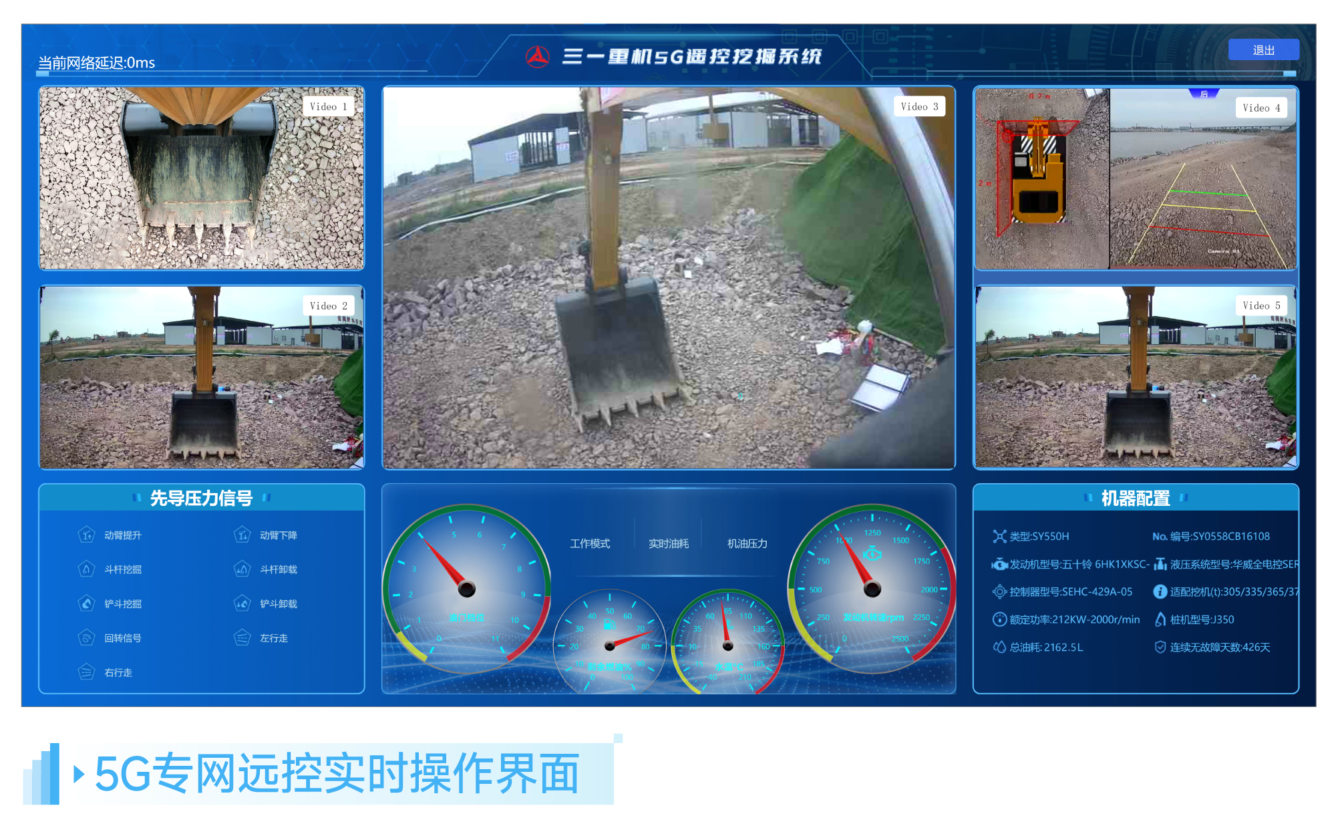This screenshot has width=1336, height=838.
Task: Select the 机油压力 tab
Action: click(747, 544)
